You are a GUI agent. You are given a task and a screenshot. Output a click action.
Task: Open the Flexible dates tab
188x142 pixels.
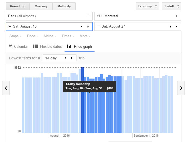[x=47, y=46]
